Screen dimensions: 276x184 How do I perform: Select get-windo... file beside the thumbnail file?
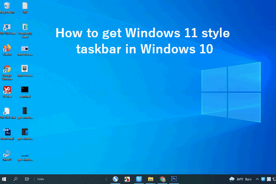click(x=25, y=134)
